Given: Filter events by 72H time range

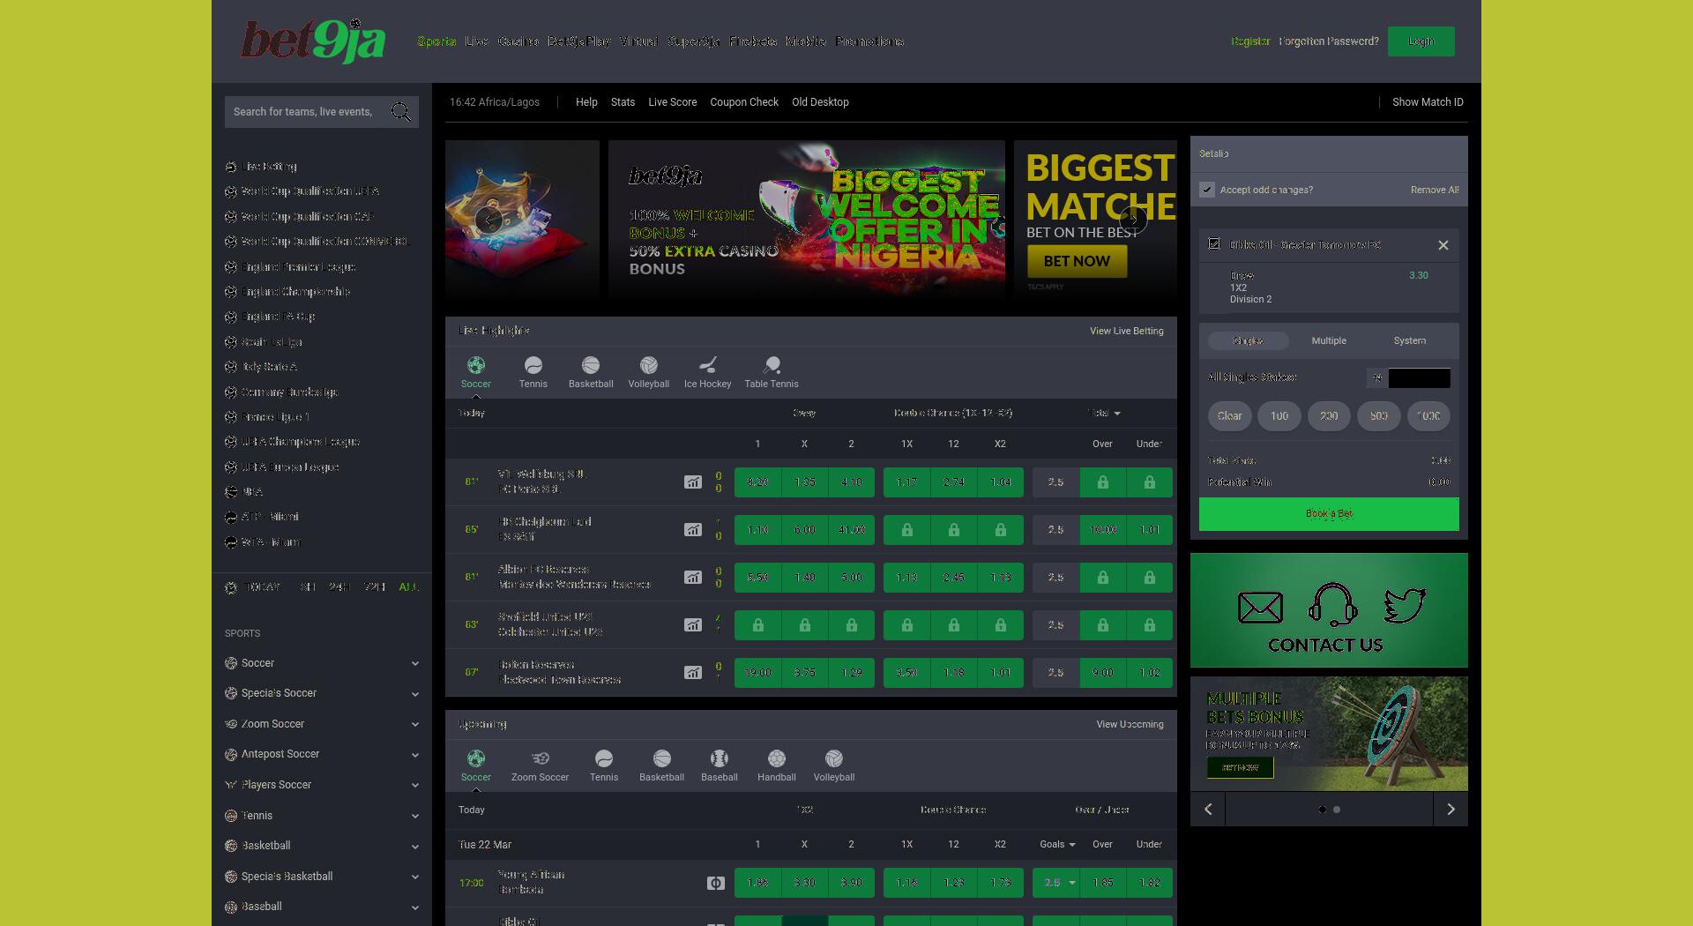Looking at the screenshot, I should click(375, 586).
